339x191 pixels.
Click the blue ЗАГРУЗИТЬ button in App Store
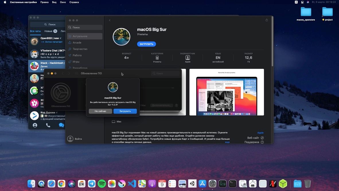click(x=146, y=44)
